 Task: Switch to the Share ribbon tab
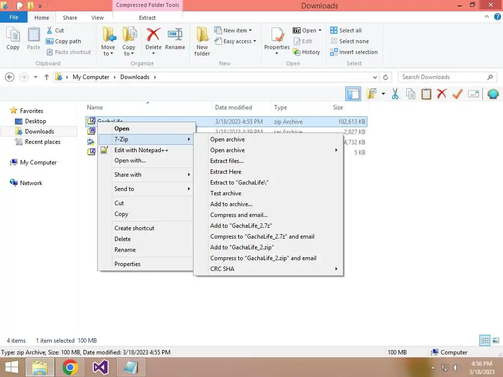pos(70,18)
